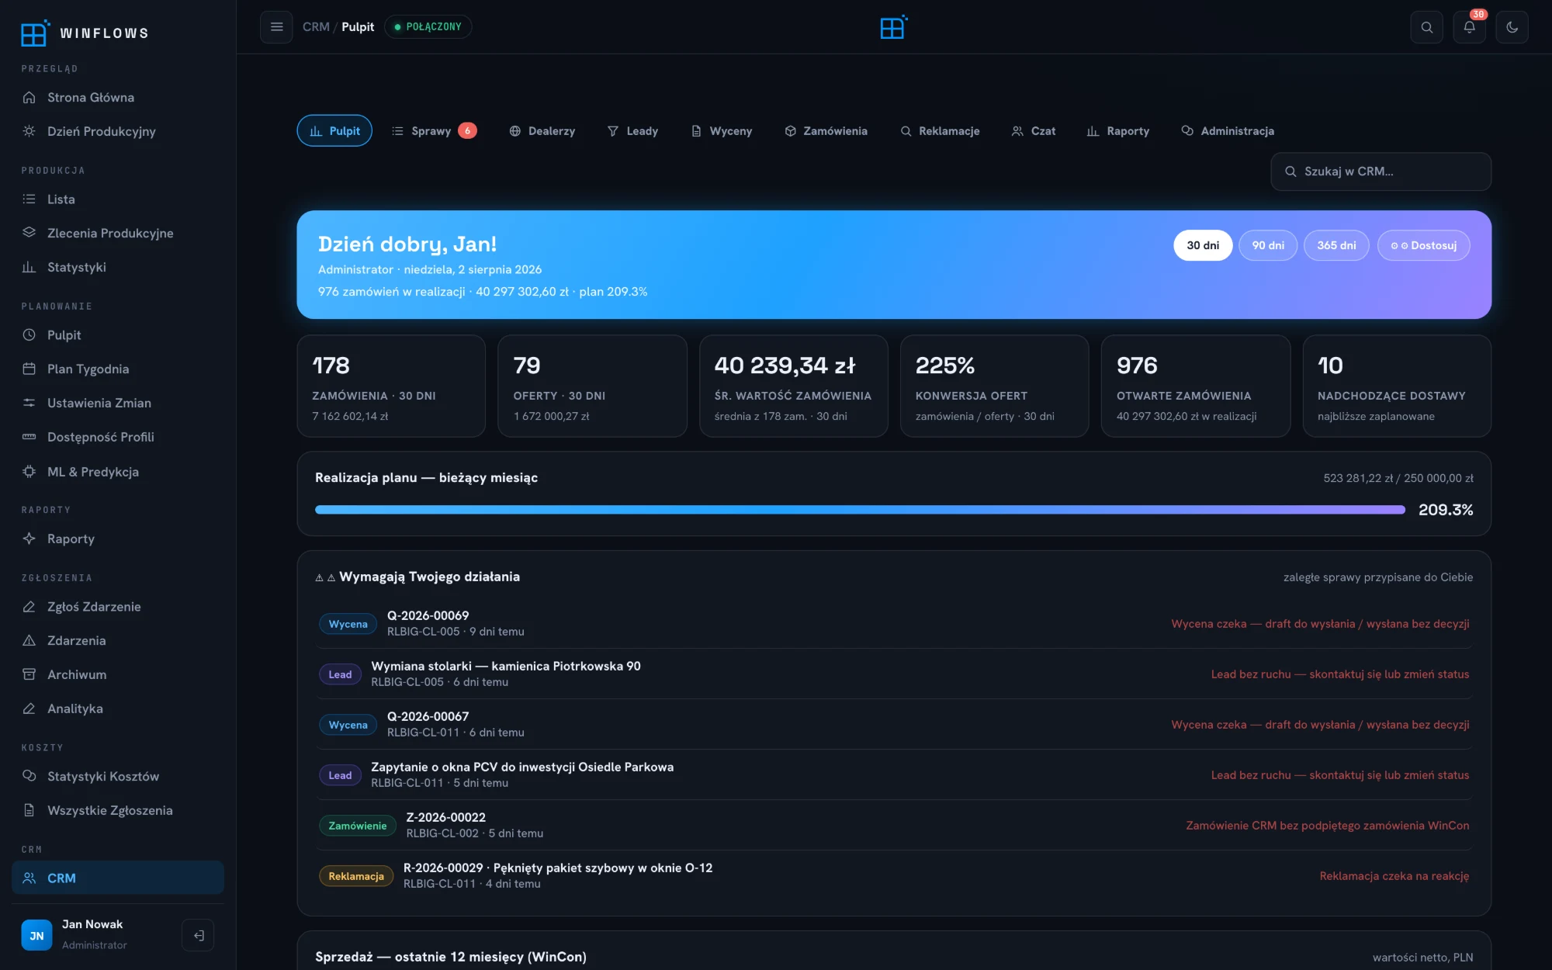The image size is (1552, 970).
Task: Open Wszystkie Zgłoszenia
Action: pos(118,810)
